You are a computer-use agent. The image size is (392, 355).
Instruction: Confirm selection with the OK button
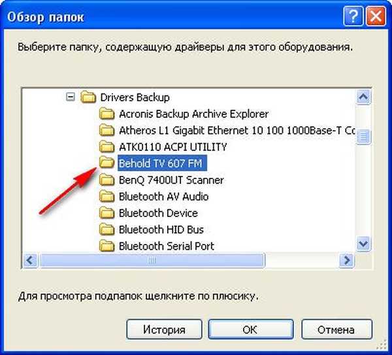point(250,330)
